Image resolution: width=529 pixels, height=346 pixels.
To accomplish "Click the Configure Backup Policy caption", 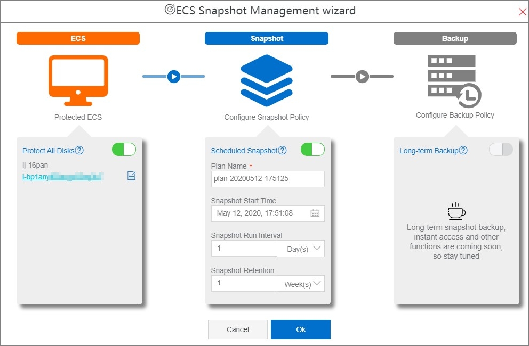I will (x=455, y=115).
